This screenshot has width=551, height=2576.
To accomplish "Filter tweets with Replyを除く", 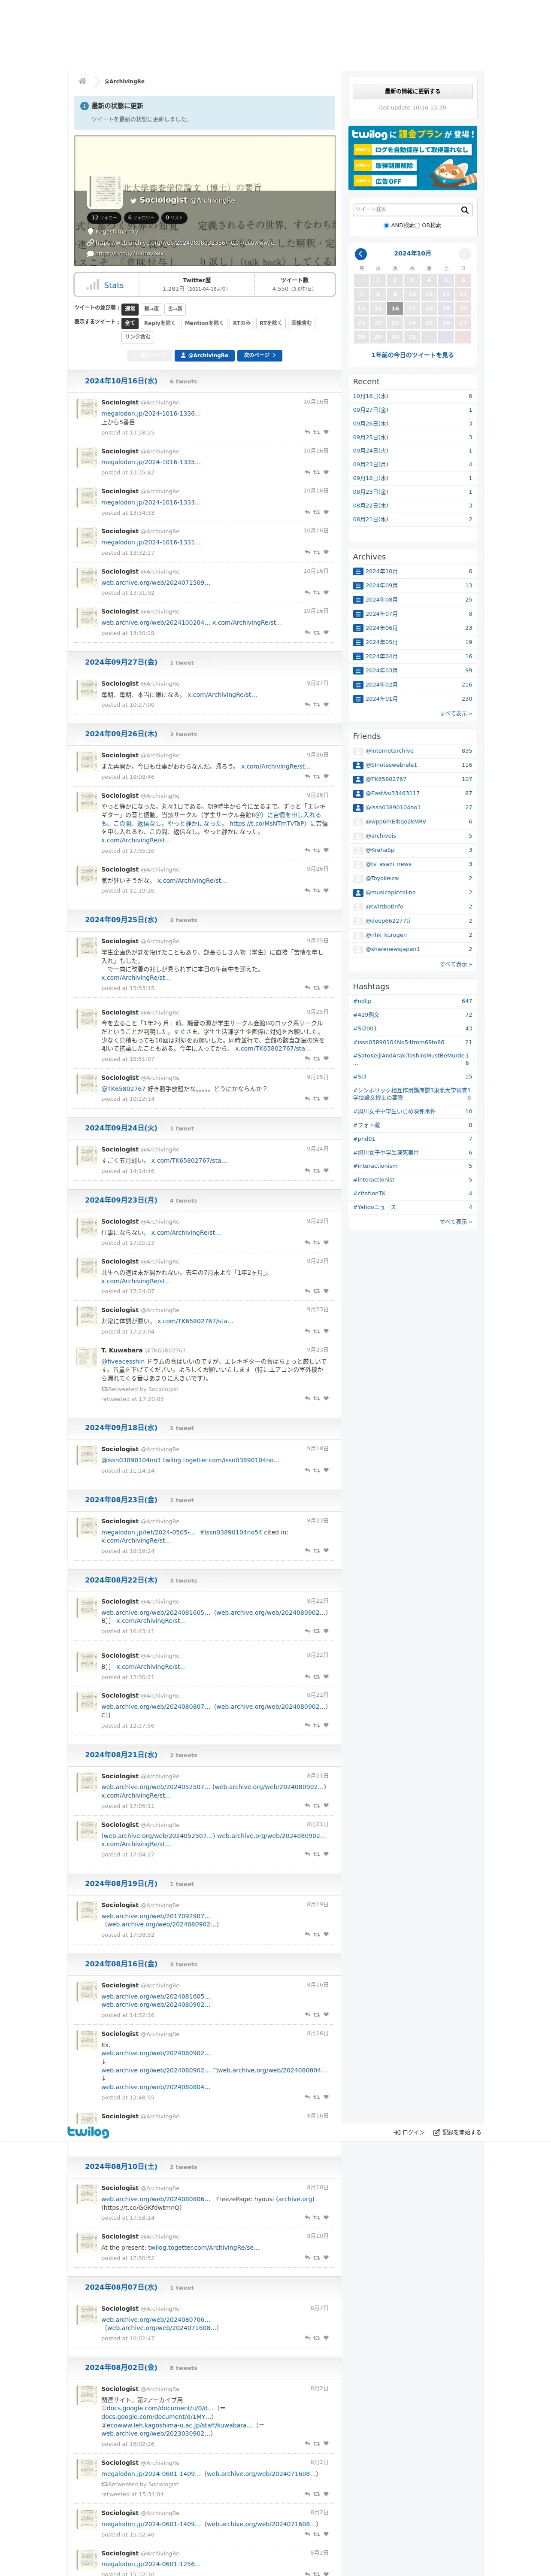I will pyautogui.click(x=160, y=323).
